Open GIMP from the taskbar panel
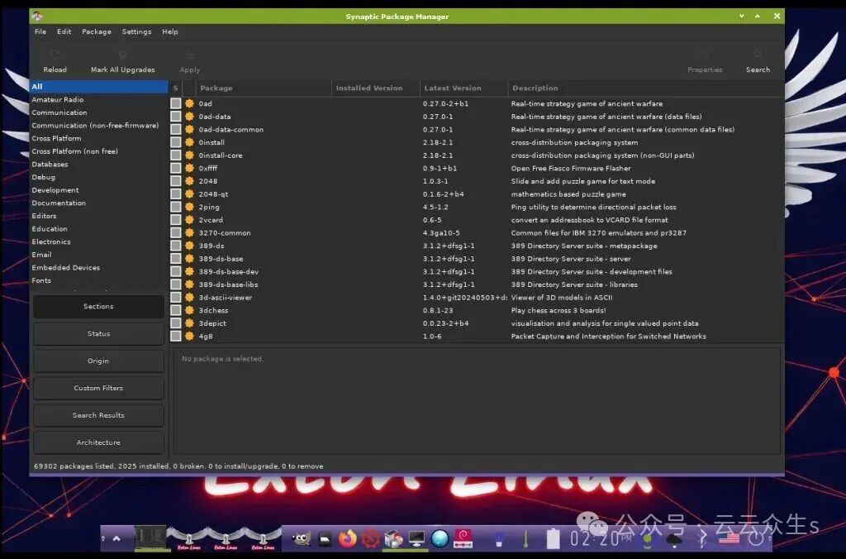The image size is (846, 559). 302,538
